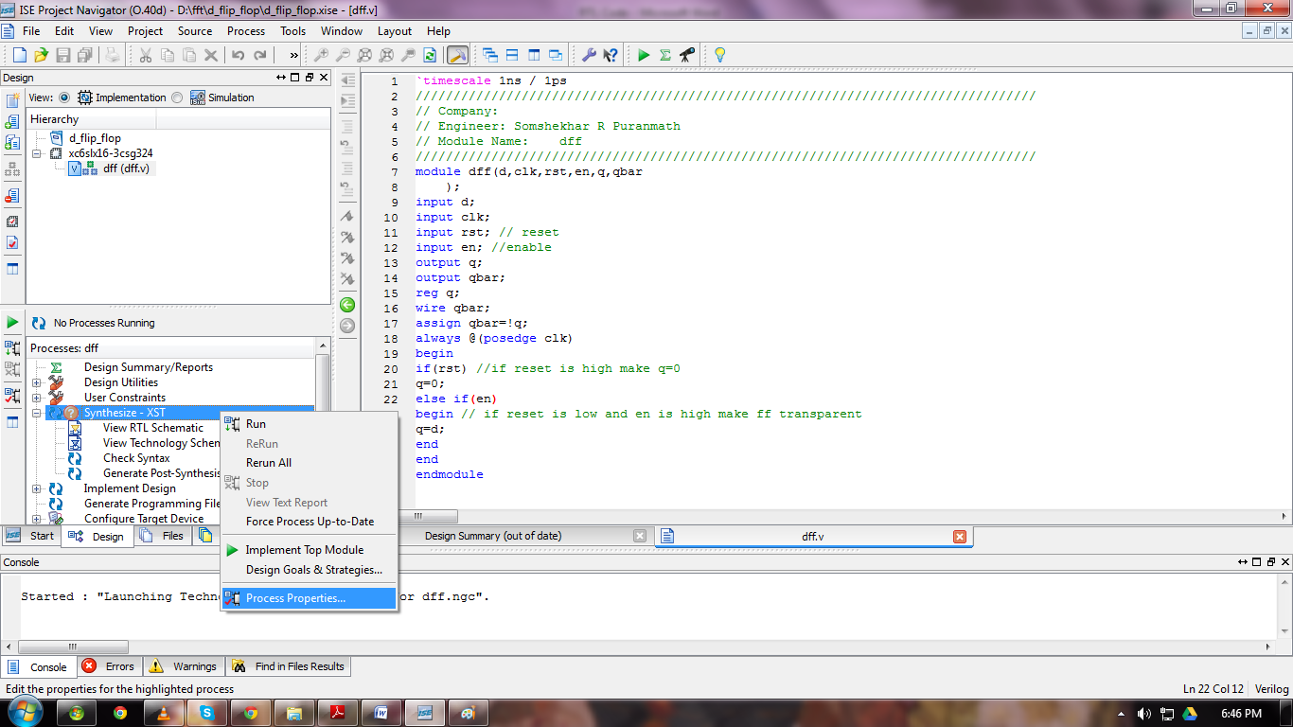The image size is (1293, 727).
Task: Open the Tools menu
Action: pos(293,31)
